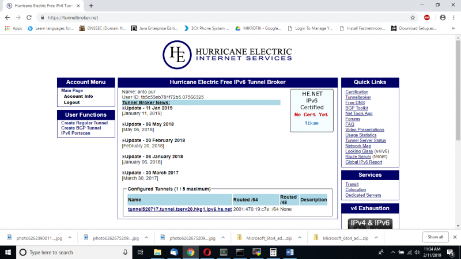
Task: Select Create Regular Tunnel
Action: [84, 123]
